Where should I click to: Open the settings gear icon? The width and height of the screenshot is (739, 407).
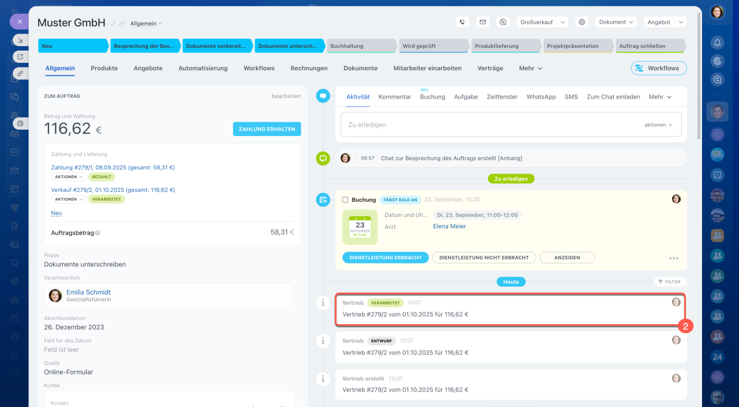click(582, 22)
